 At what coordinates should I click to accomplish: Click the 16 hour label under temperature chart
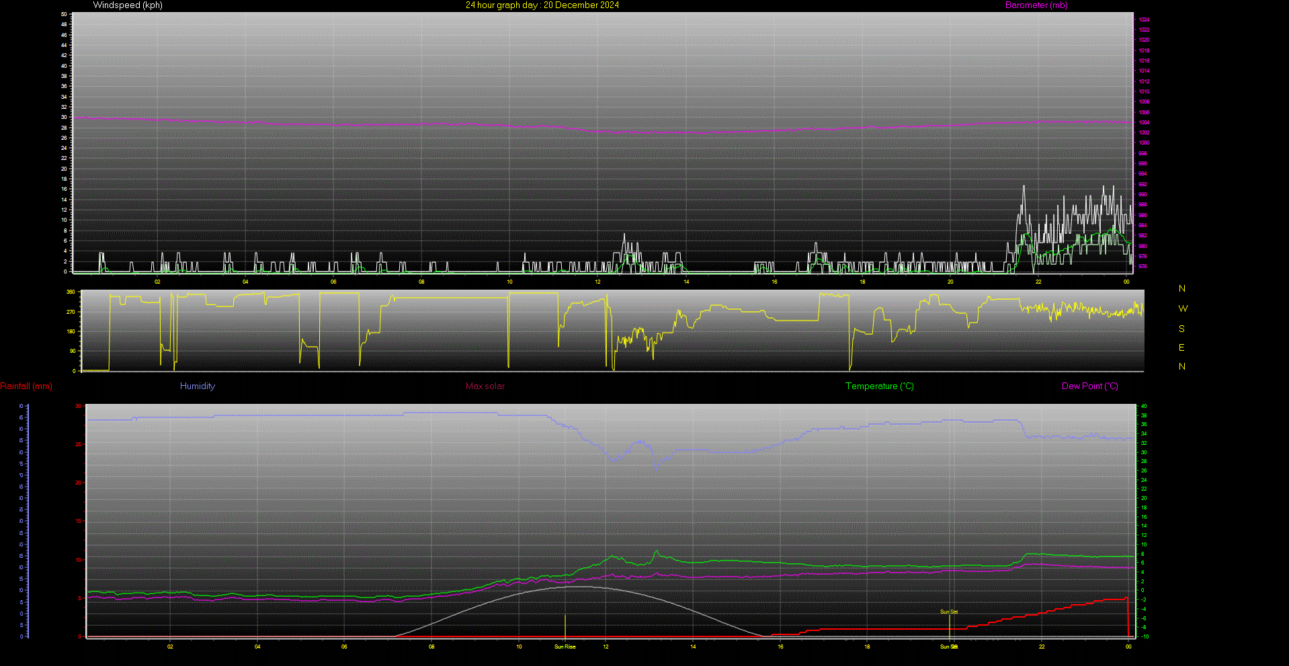click(780, 647)
